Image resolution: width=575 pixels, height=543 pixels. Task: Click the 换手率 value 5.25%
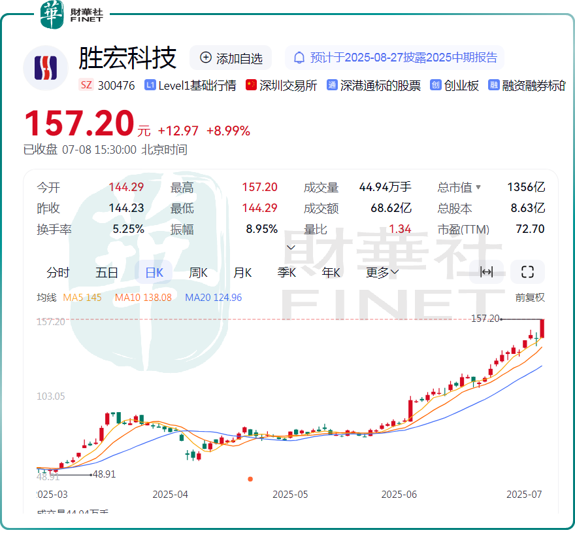[128, 229]
